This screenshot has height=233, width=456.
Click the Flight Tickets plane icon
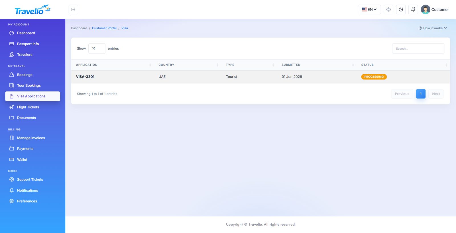tap(12, 107)
